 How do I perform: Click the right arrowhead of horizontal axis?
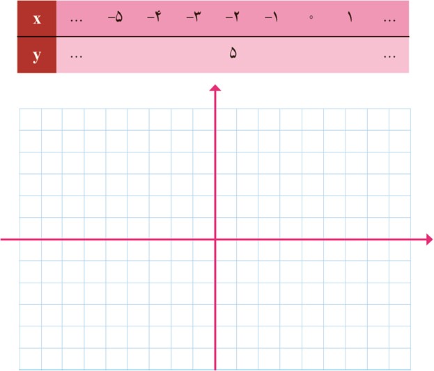click(430, 239)
